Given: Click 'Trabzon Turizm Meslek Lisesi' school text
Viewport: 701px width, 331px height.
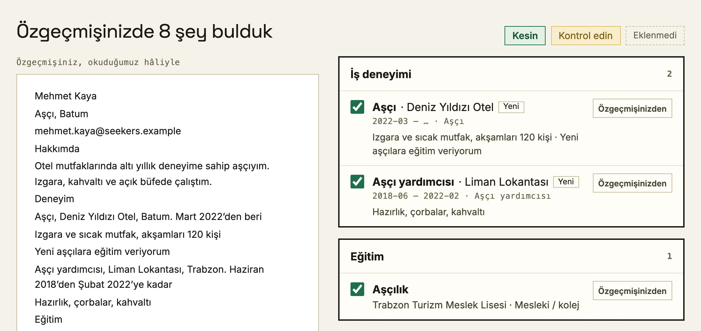Looking at the screenshot, I should (x=439, y=305).
